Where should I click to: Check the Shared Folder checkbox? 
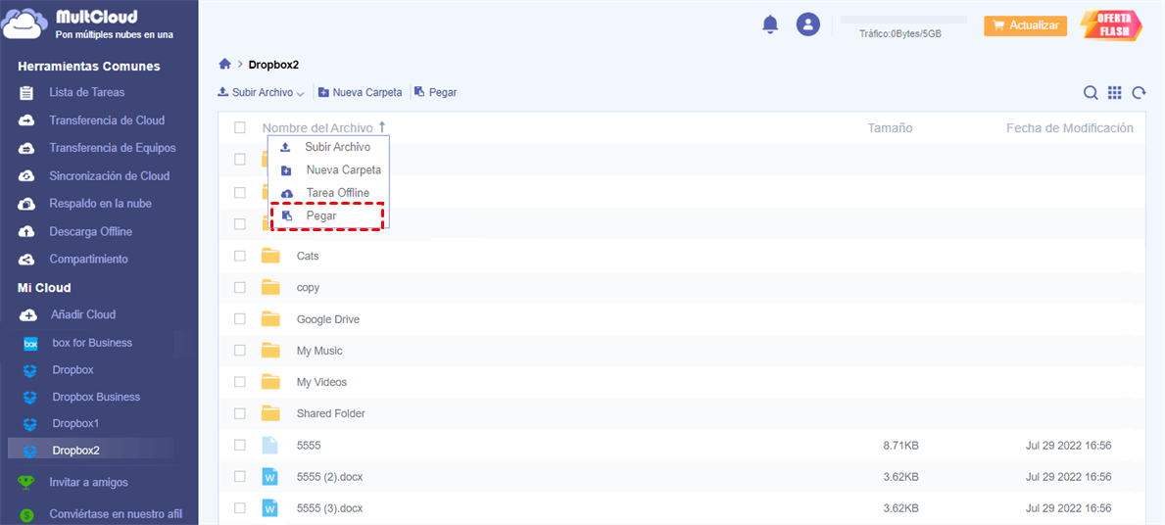[x=240, y=413]
